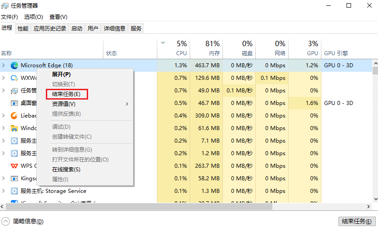Click the gear icon of the 1.2 MB service host
The width and height of the screenshot is (378, 231).
click(x=14, y=153)
